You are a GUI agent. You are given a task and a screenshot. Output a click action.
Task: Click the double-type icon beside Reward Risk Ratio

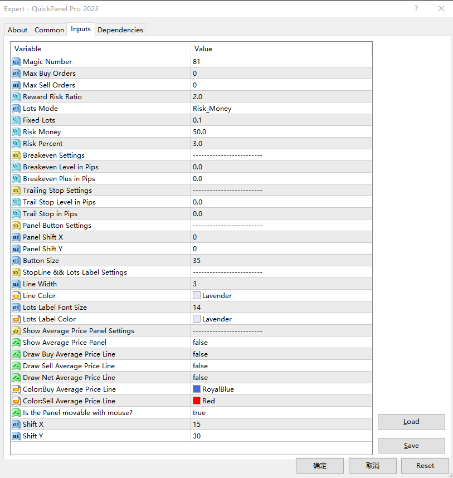point(16,97)
